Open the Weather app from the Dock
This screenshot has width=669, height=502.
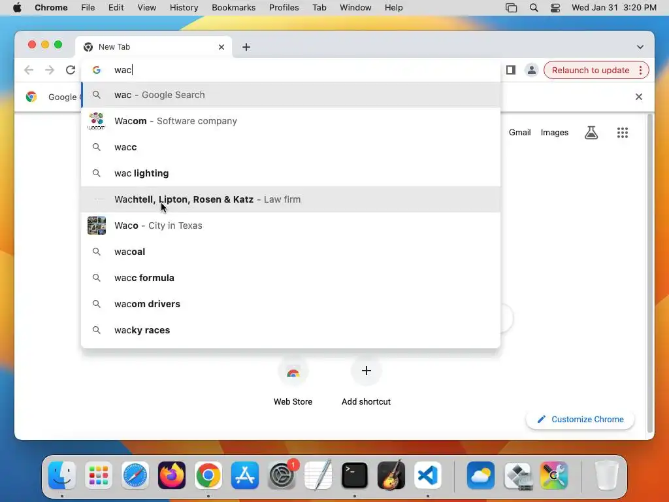point(481,475)
